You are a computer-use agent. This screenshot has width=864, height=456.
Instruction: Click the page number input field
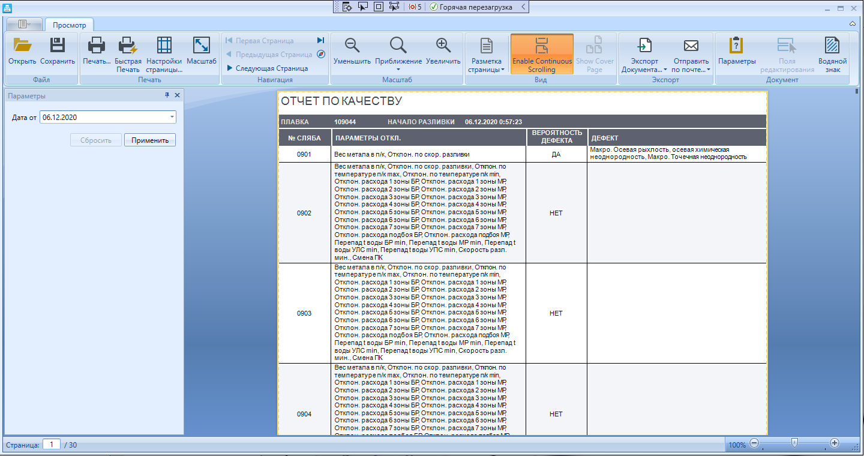(x=51, y=445)
